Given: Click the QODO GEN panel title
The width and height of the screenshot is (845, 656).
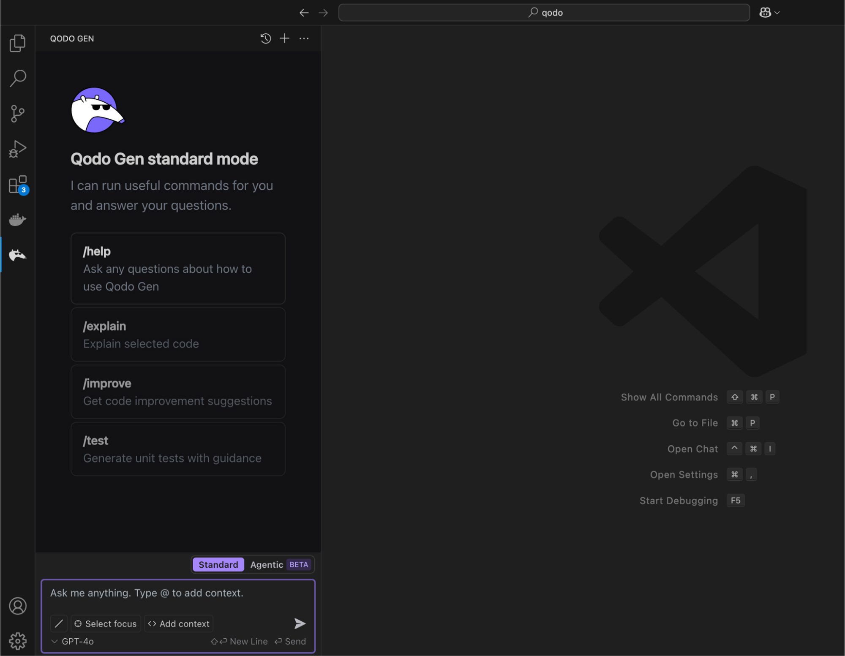Looking at the screenshot, I should (72, 38).
